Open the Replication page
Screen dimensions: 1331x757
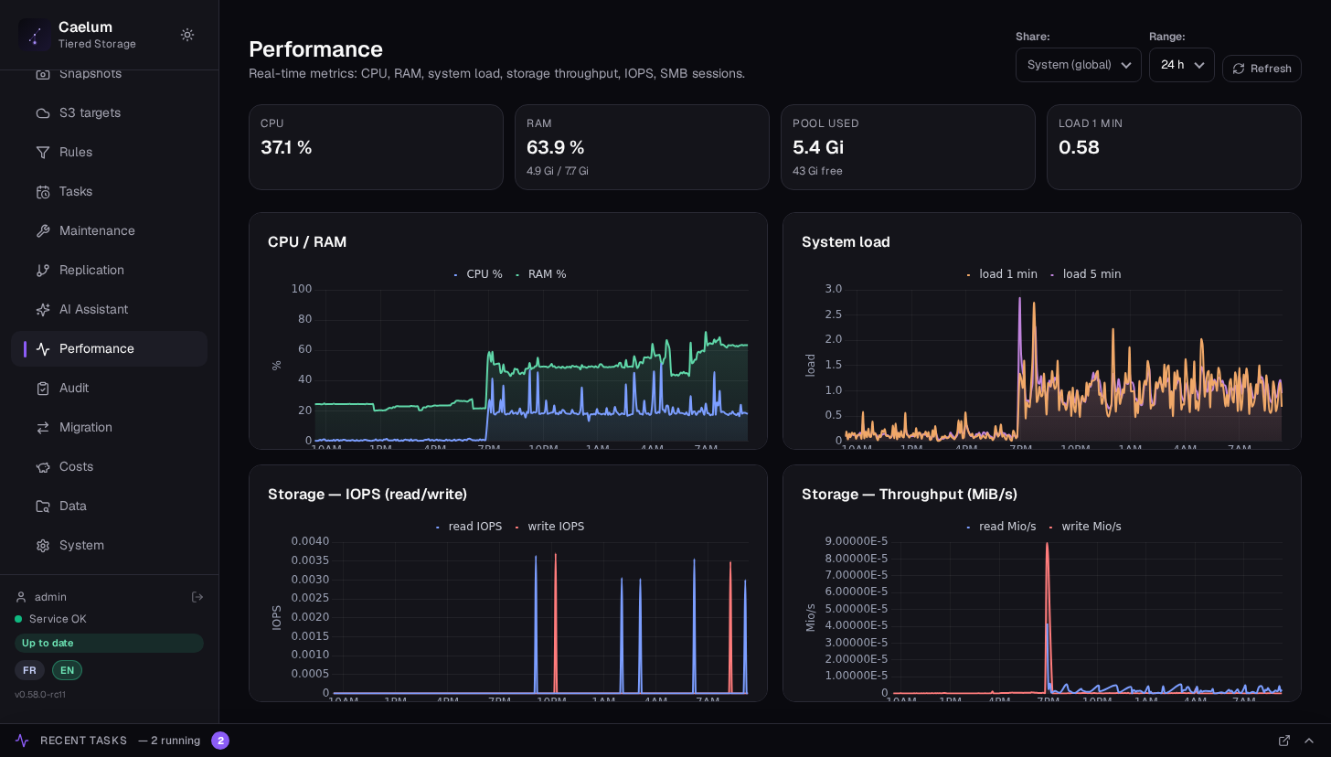(110, 270)
